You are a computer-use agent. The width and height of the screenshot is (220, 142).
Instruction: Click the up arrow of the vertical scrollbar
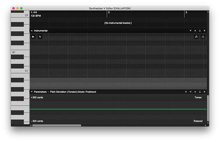coord(208,12)
